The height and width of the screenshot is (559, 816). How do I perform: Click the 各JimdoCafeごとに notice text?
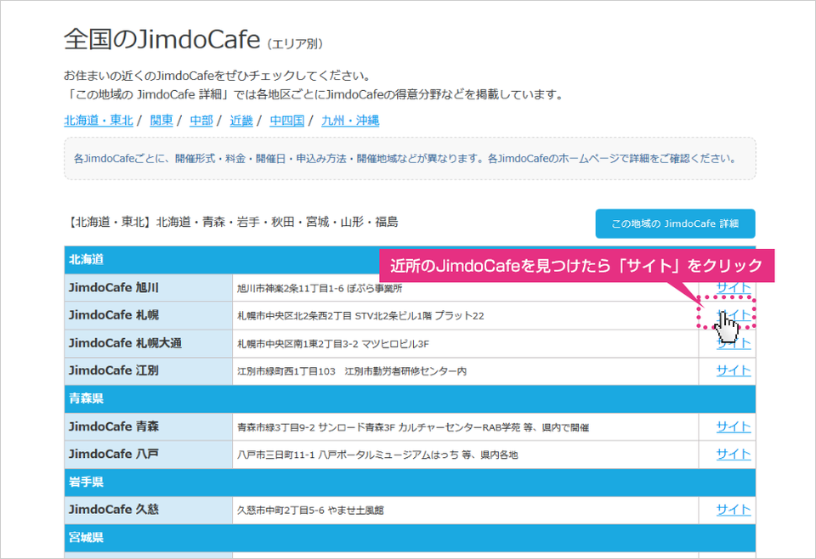point(405,159)
